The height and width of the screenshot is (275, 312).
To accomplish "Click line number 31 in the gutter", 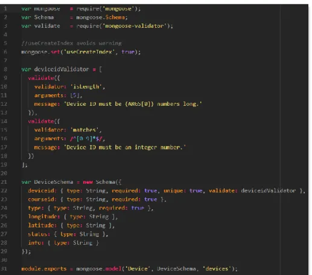I will (4, 269).
